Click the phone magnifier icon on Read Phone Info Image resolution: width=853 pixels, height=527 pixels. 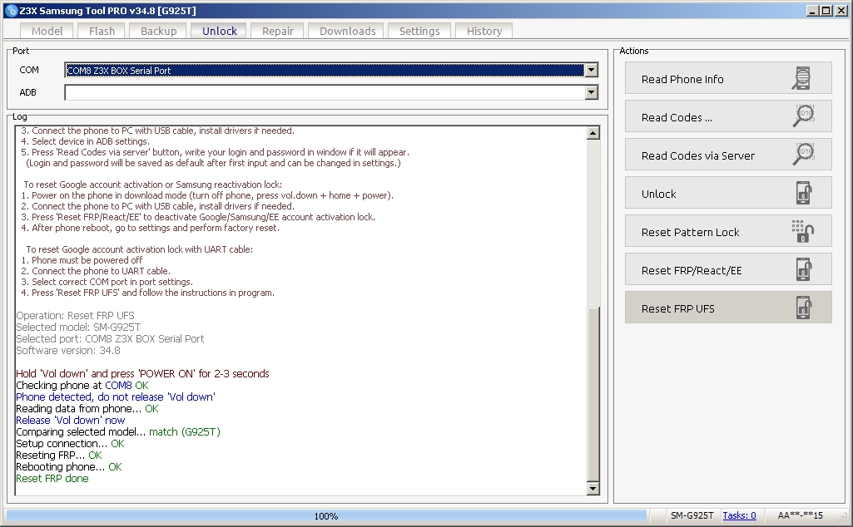pyautogui.click(x=802, y=78)
